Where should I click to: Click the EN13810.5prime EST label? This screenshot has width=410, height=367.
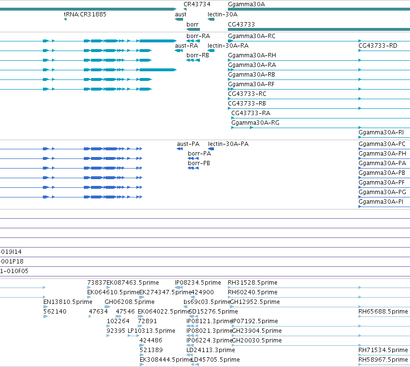pyautogui.click(x=68, y=302)
